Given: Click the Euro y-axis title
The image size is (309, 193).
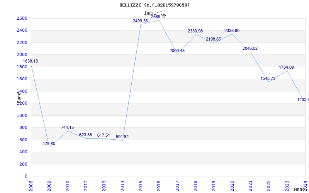Looking at the screenshot, I should pos(19,96).
